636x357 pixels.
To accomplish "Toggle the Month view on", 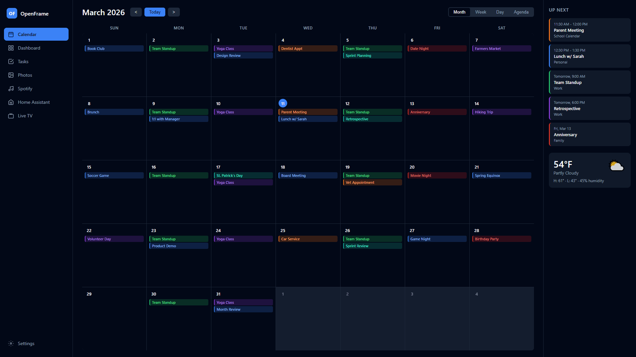I will 459,12.
